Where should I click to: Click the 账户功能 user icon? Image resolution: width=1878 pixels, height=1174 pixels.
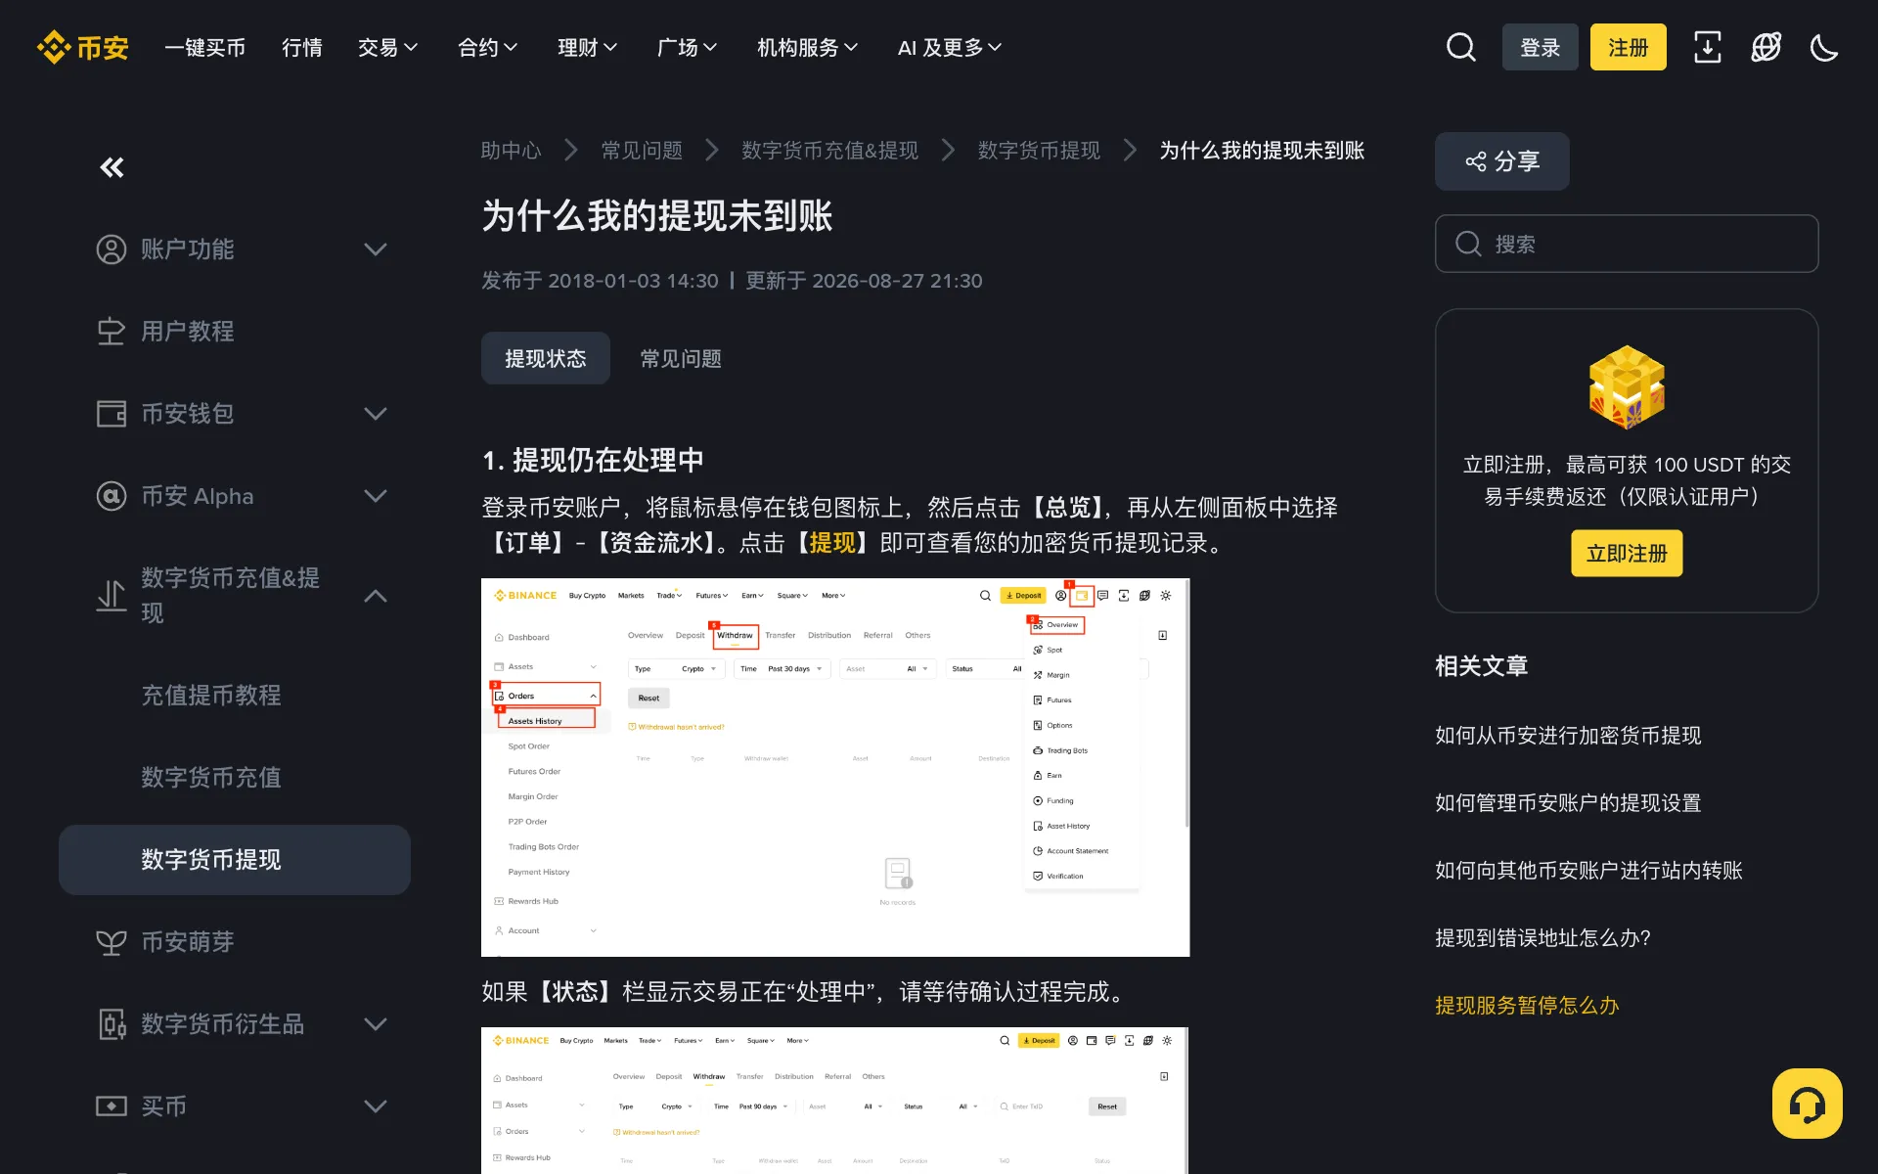point(112,249)
